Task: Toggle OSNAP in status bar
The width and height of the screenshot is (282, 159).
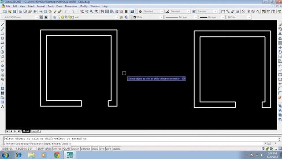Action: click(75, 149)
